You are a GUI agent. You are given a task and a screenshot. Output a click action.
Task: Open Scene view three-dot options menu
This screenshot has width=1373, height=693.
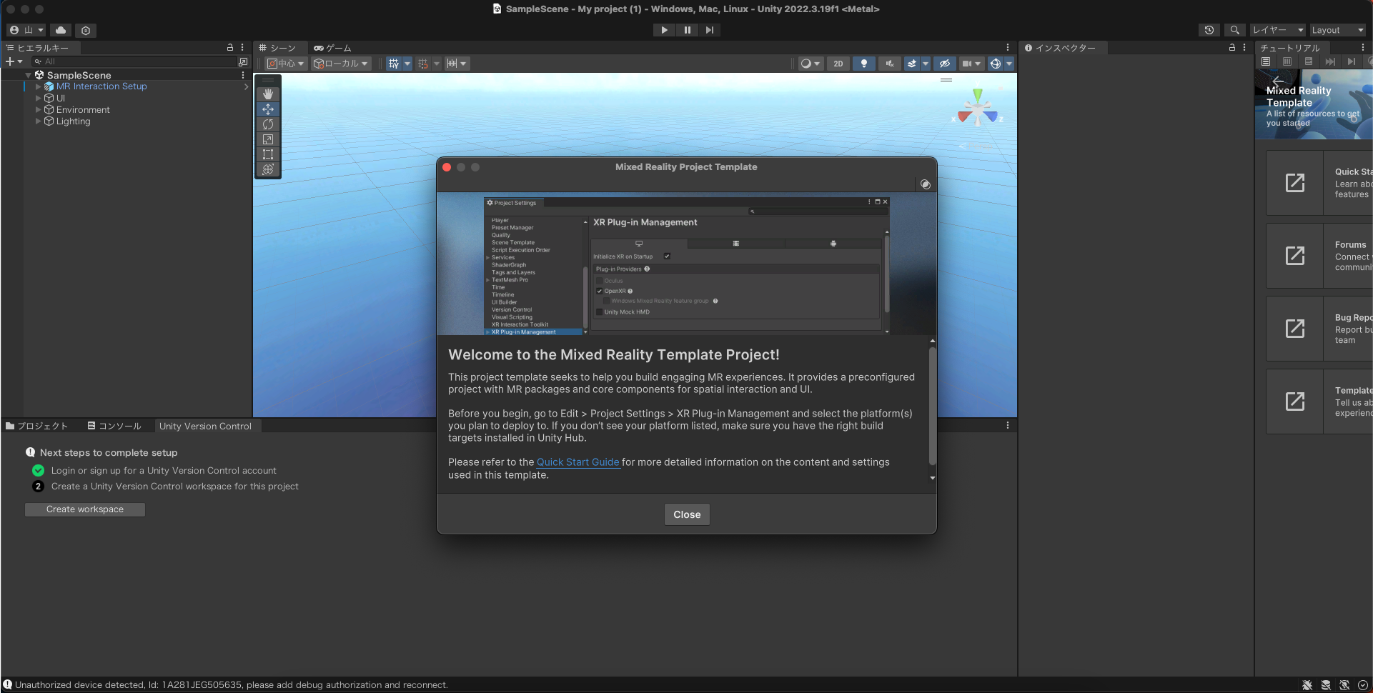click(x=1008, y=47)
